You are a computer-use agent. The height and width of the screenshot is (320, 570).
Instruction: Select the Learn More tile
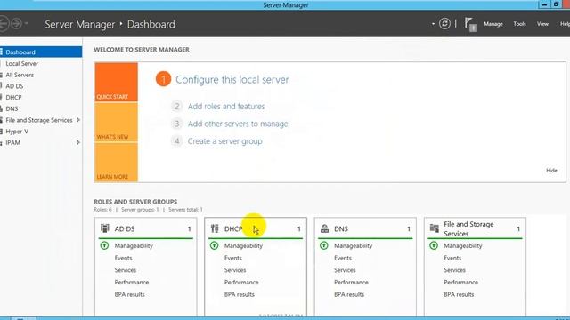click(x=117, y=162)
